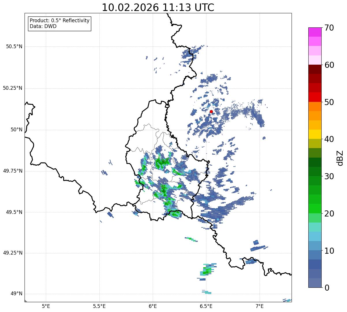
Task: Click the 49°N latitude label
Action: [16, 294]
